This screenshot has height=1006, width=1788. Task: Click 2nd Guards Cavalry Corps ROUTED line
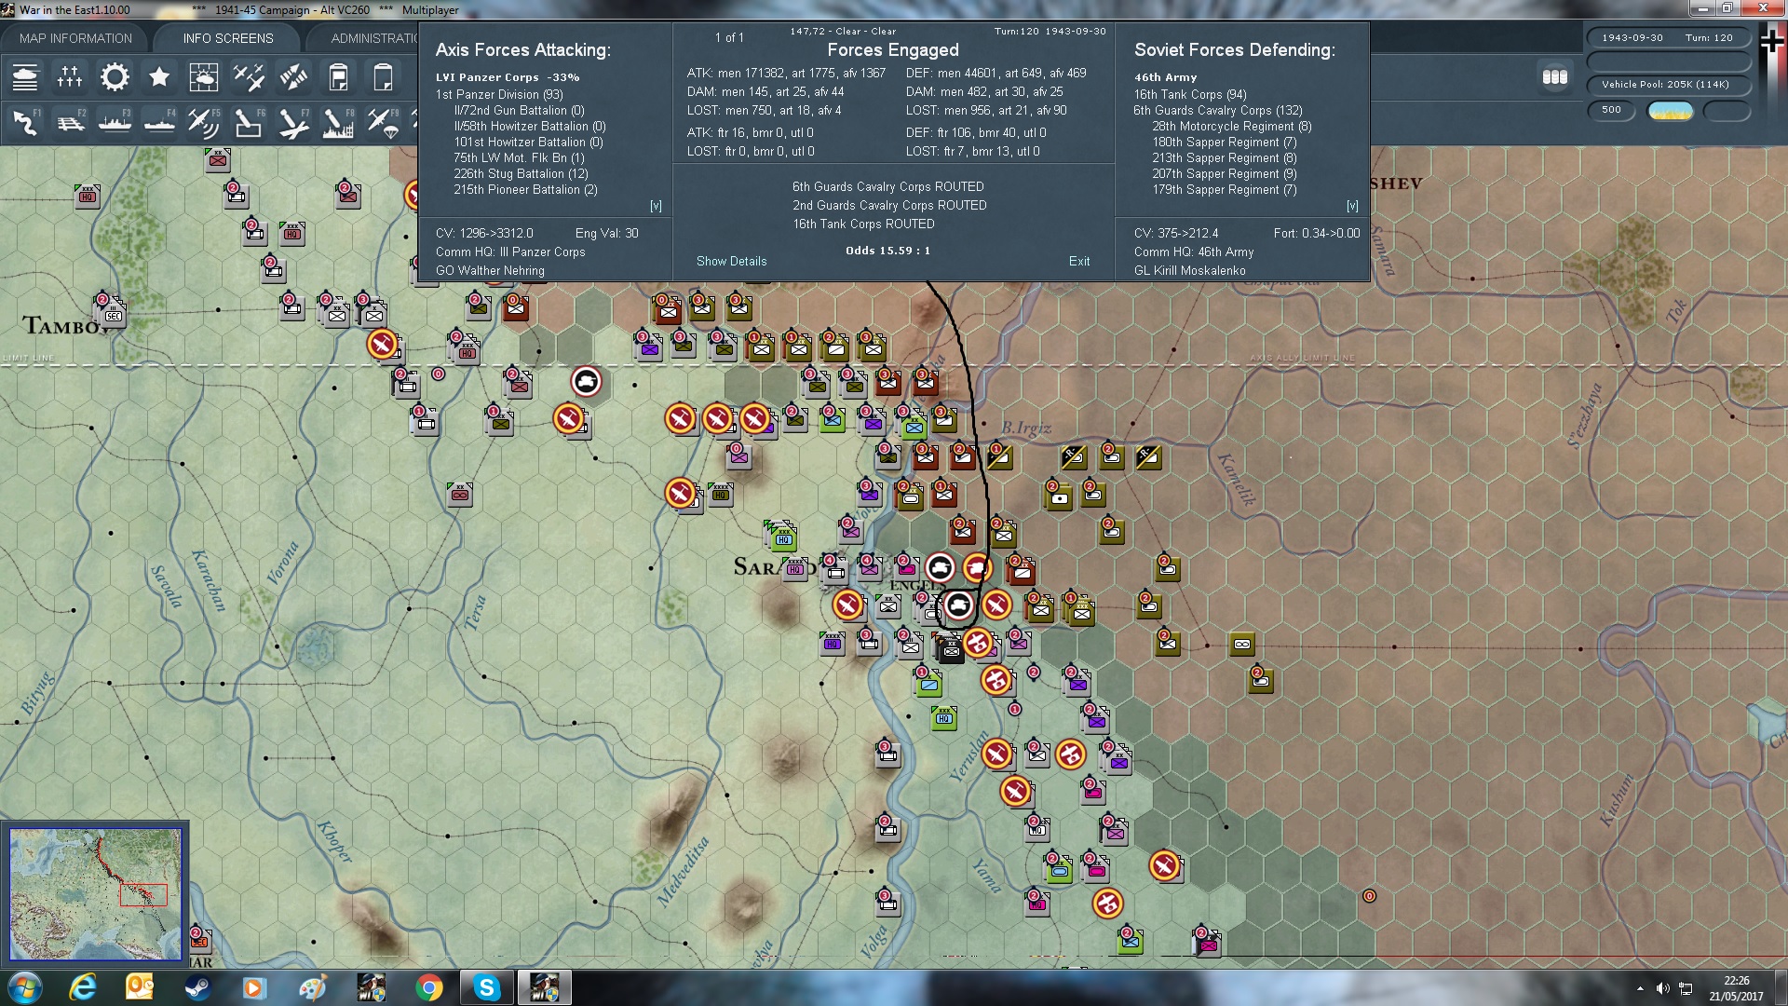point(889,205)
